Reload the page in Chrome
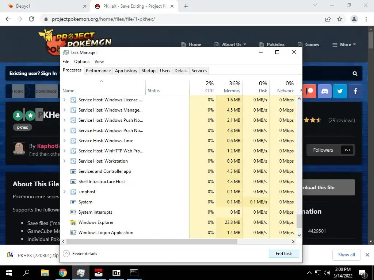 tap(31, 19)
